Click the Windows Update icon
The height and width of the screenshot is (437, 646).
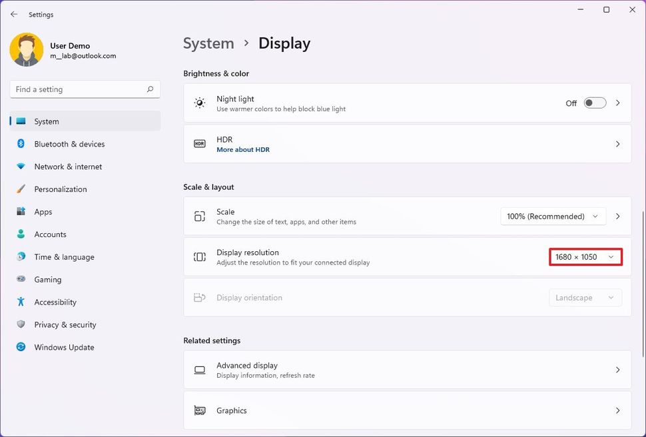(x=21, y=348)
